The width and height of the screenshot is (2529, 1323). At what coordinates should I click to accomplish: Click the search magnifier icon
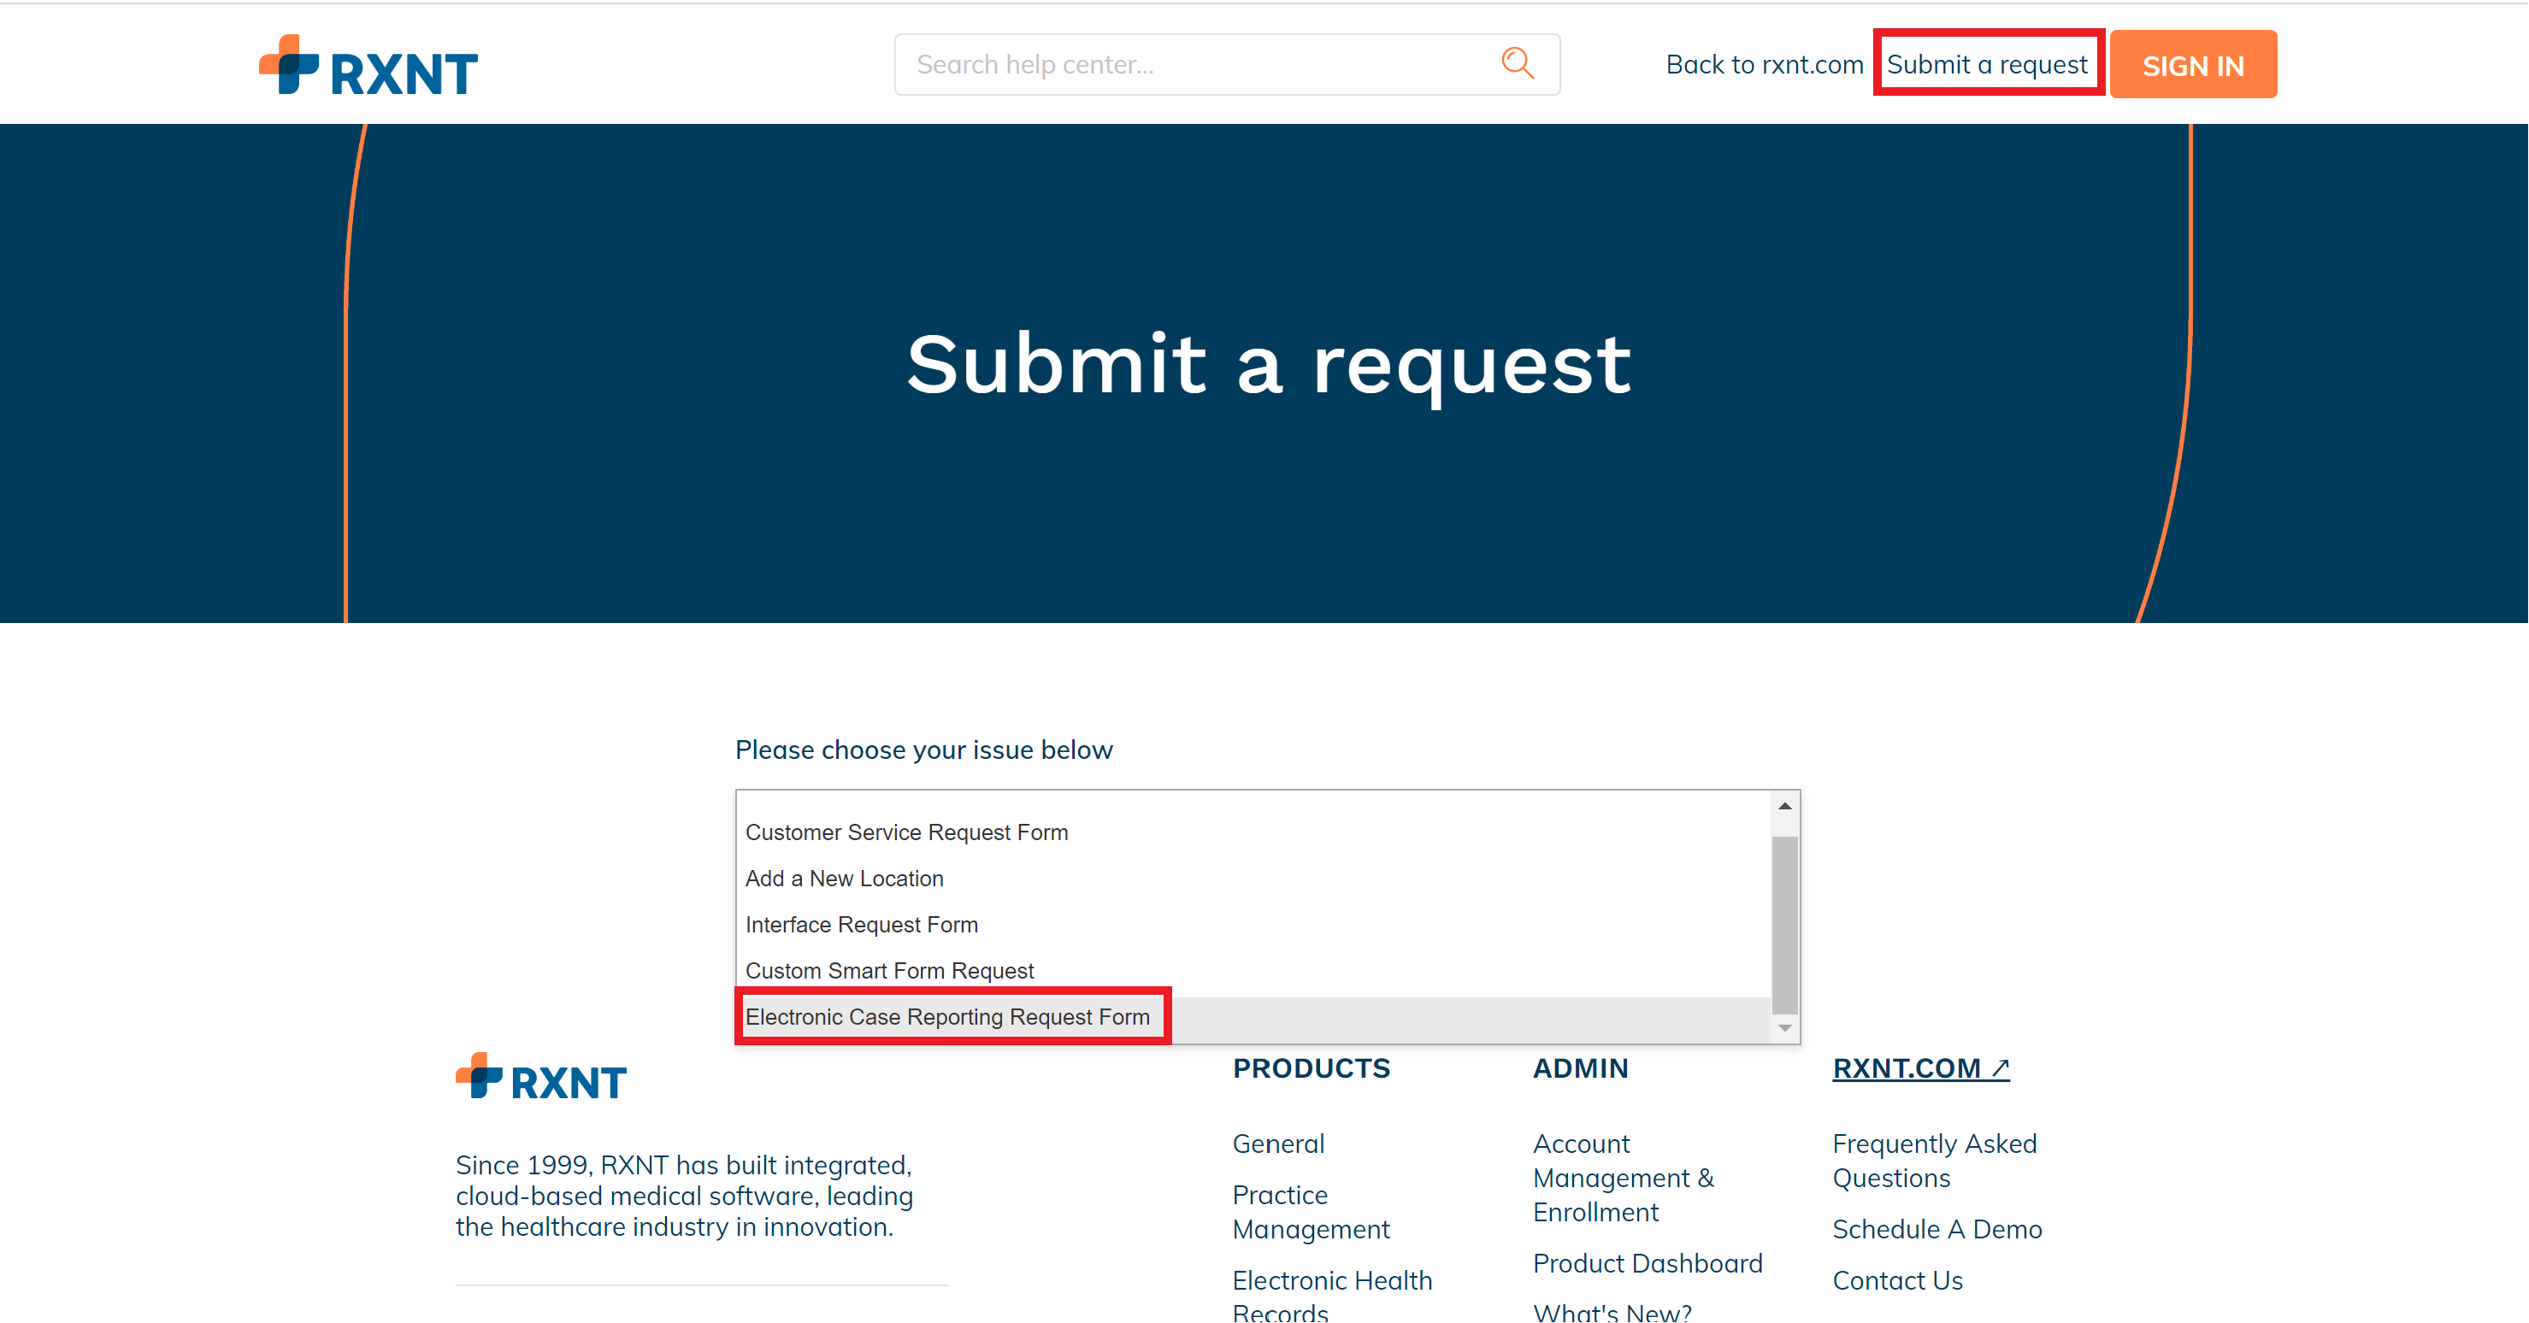[1518, 64]
